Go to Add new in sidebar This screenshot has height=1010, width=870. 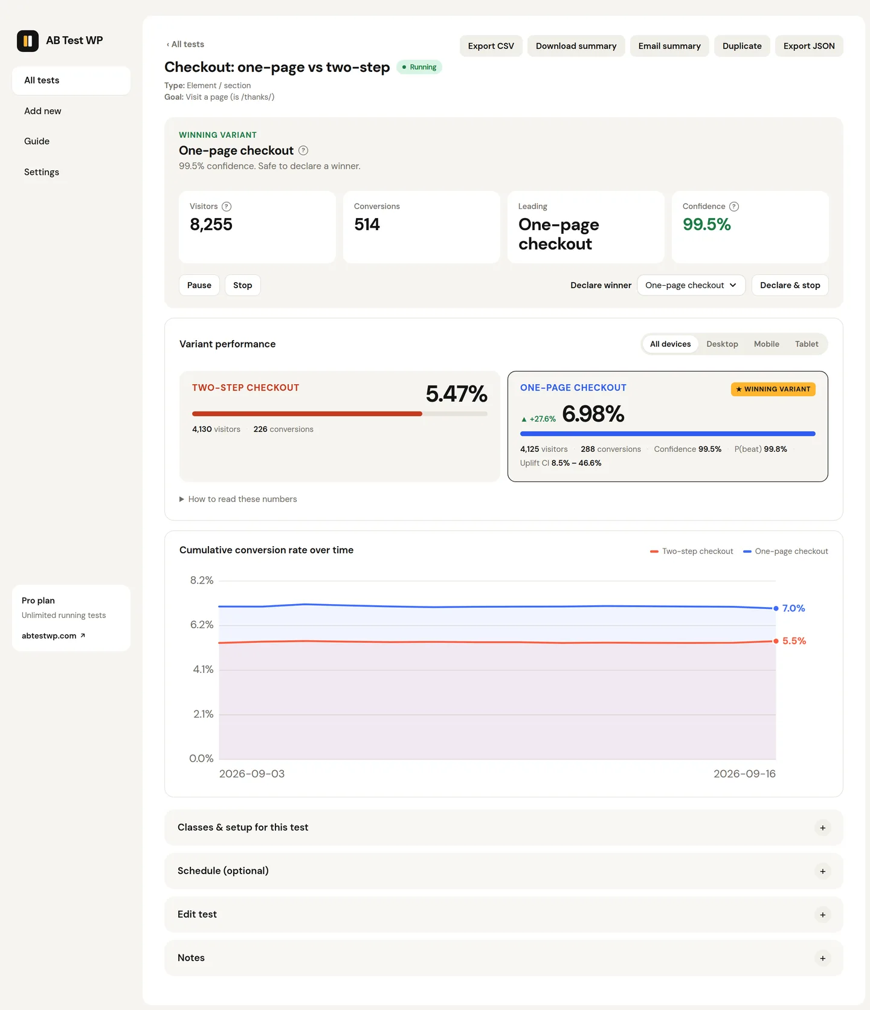71,111
